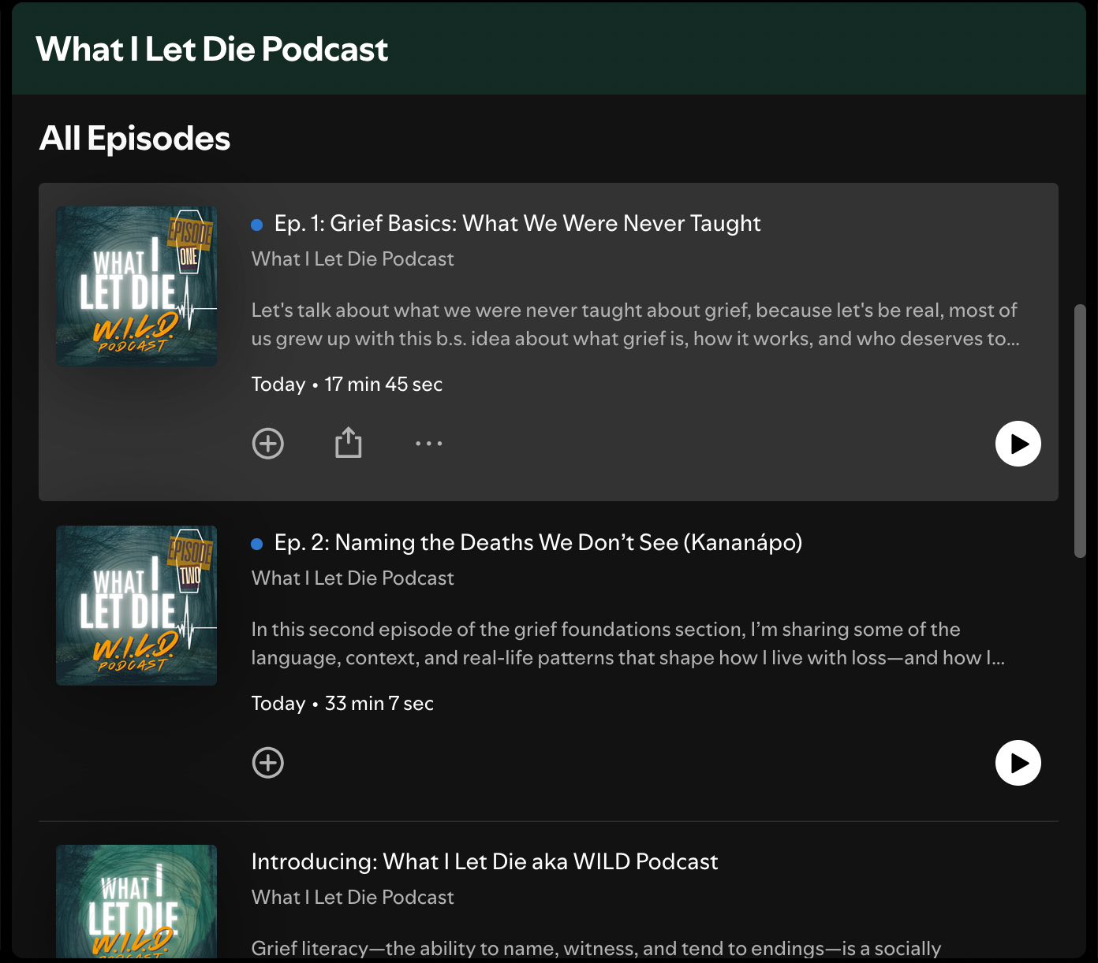
Task: Open Introducing: What I Let Die aka WILD Podcast
Action: 484,861
